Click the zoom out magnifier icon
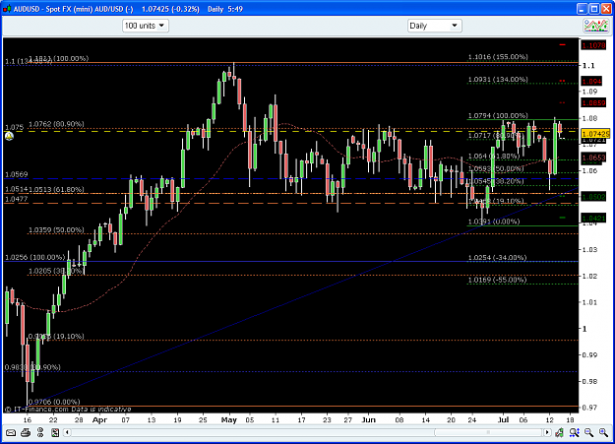The image size is (615, 444). point(589,432)
